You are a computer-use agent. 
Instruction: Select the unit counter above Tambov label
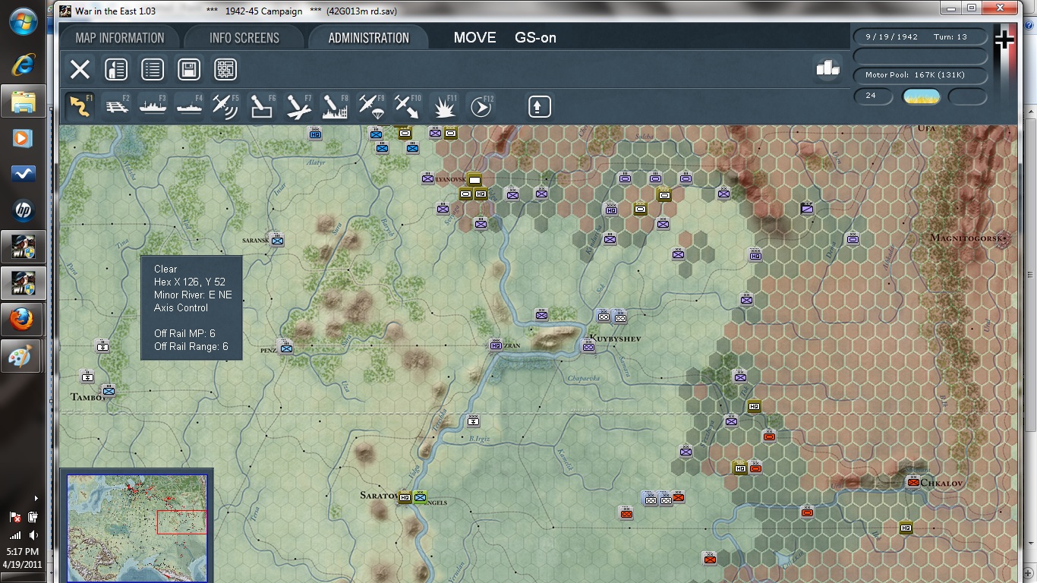coord(109,390)
